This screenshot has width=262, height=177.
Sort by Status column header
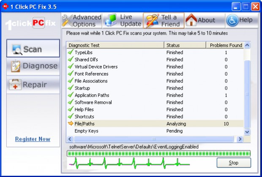[185, 45]
